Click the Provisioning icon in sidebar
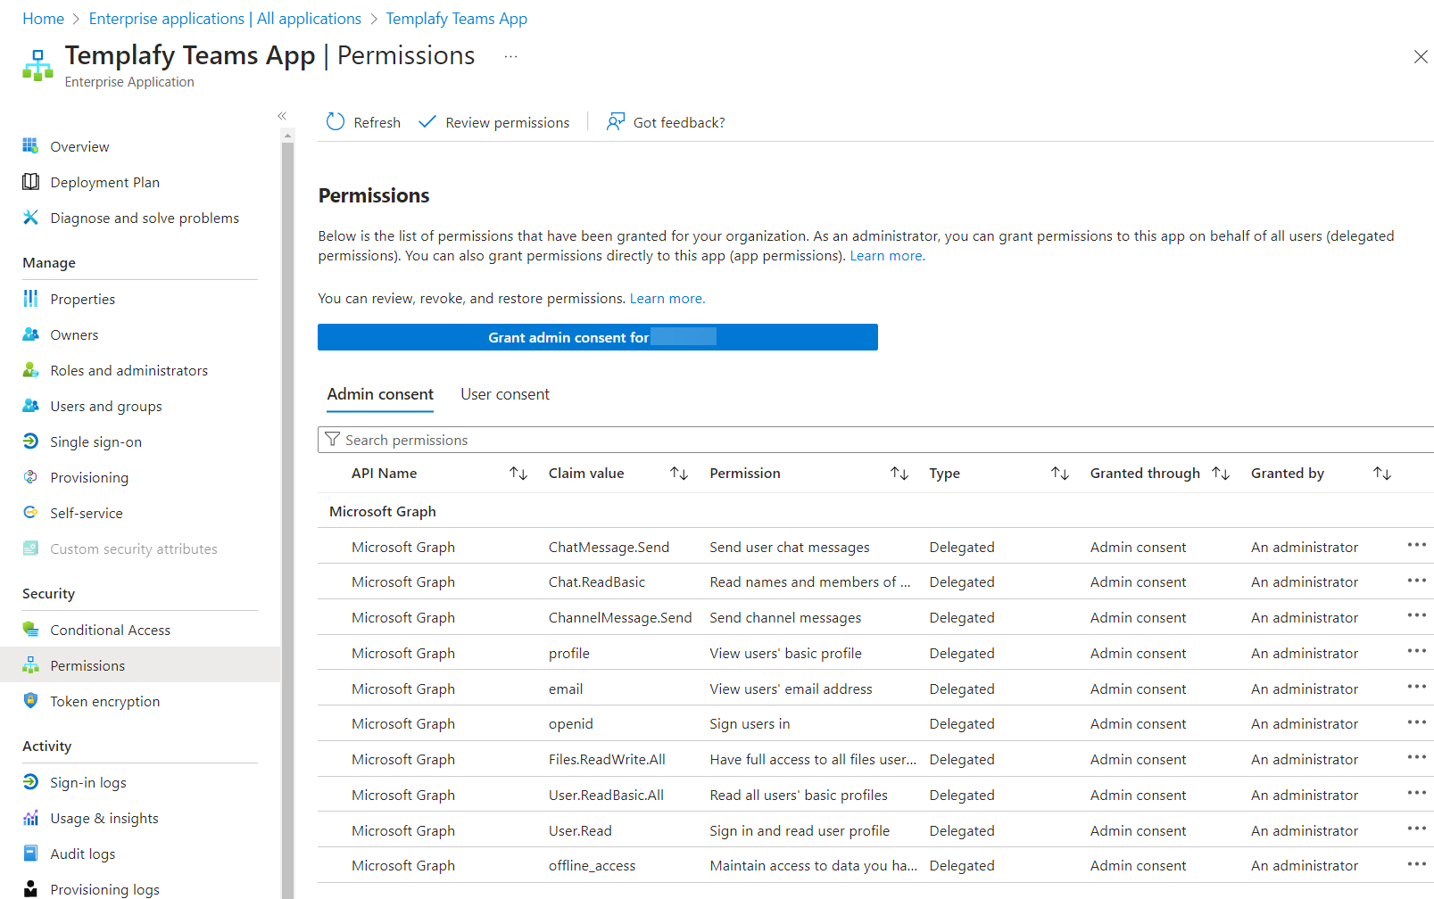Screen dimensions: 1434x899 30,476
